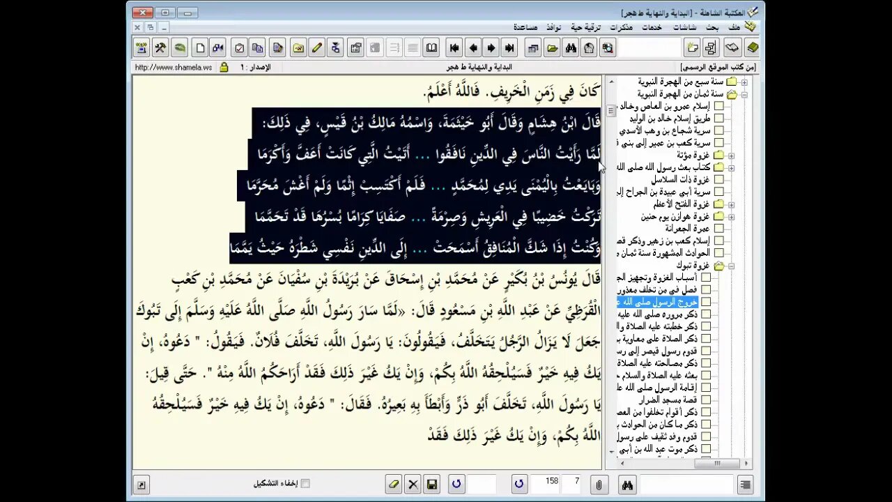Jump to the first page arrow
The height and width of the screenshot is (502, 892).
click(x=454, y=48)
